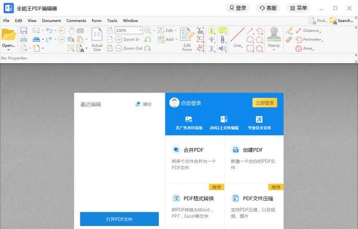Viewport: 358px width, 229px height.
Task: Open the Comments menu
Action: (x=76, y=20)
